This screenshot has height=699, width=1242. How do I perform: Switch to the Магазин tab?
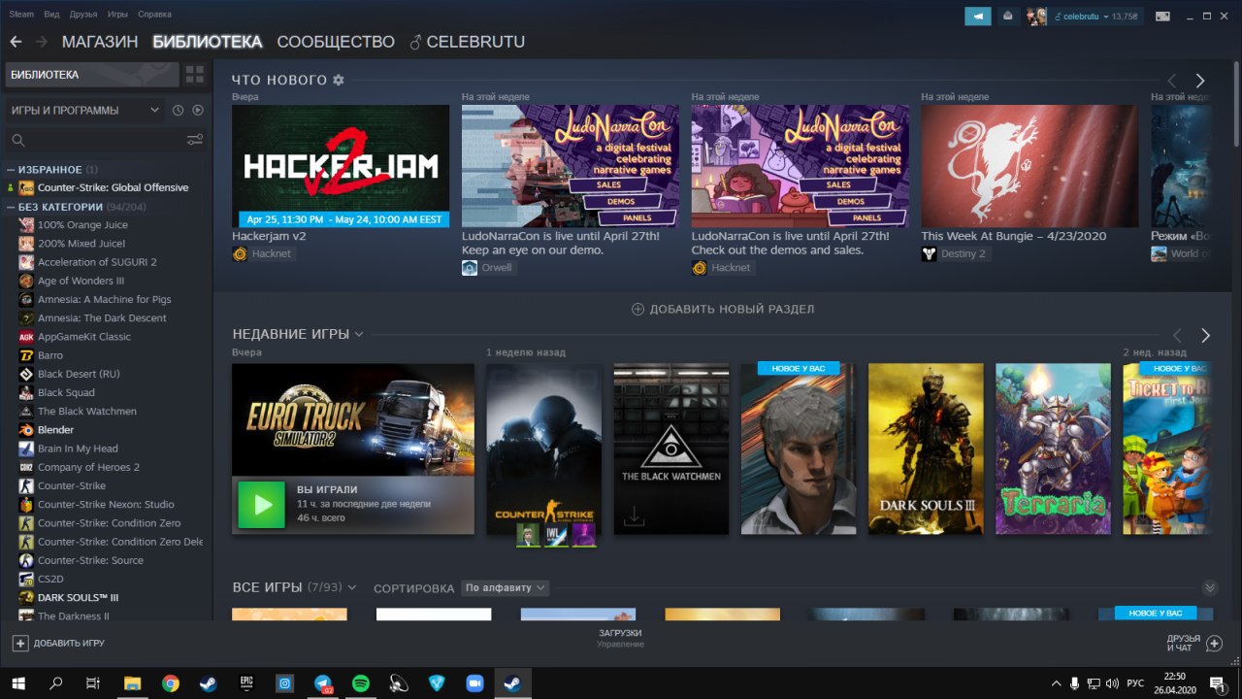100,42
